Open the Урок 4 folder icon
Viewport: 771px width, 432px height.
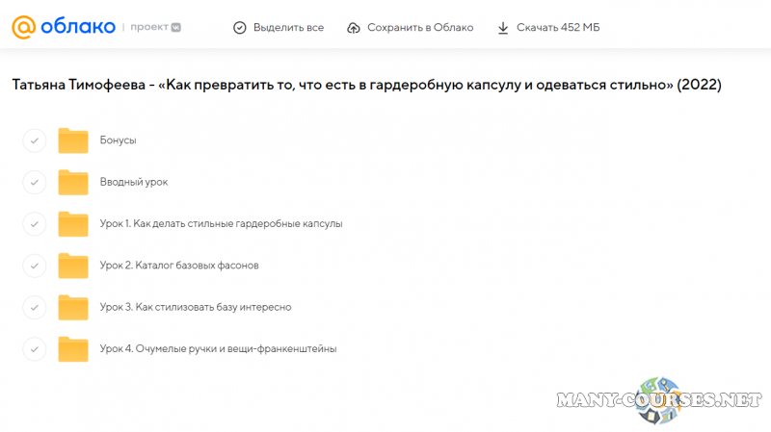[73, 348]
